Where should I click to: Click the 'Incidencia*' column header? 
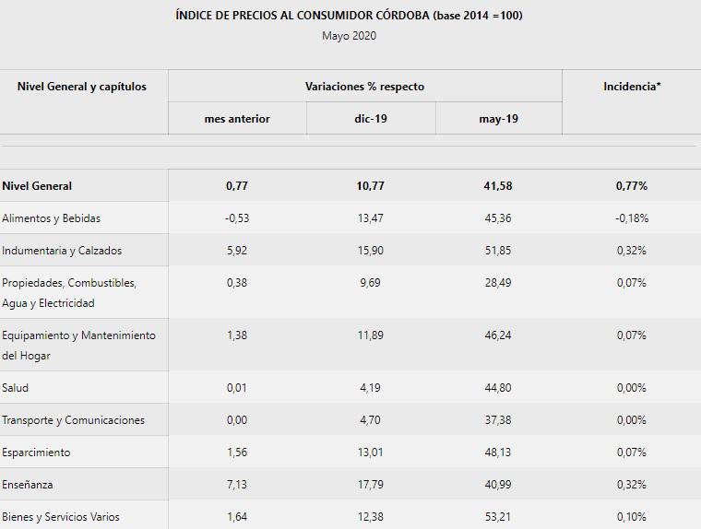632,87
